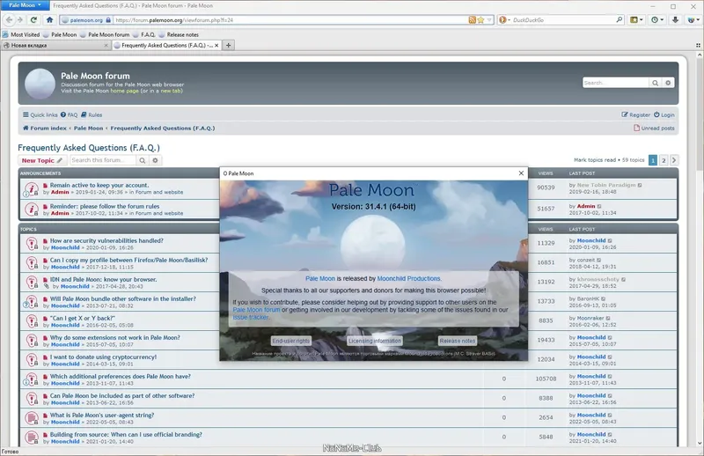This screenshot has height=456, width=704.
Task: Open topic How are security vulnerabilities handled?
Action: [106, 241]
